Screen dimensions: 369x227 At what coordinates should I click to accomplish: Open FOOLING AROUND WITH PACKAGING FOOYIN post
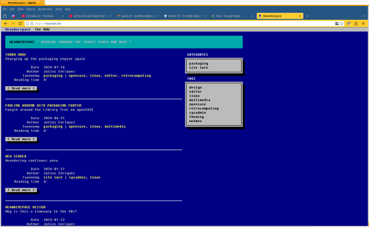point(43,105)
